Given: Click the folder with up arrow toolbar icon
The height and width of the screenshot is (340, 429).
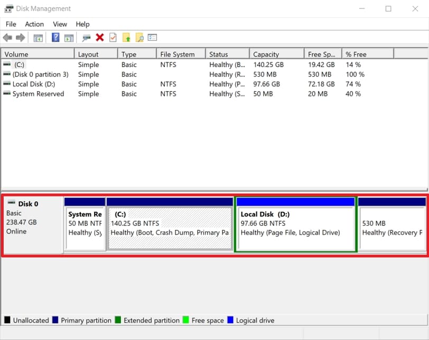Looking at the screenshot, I should [127, 37].
